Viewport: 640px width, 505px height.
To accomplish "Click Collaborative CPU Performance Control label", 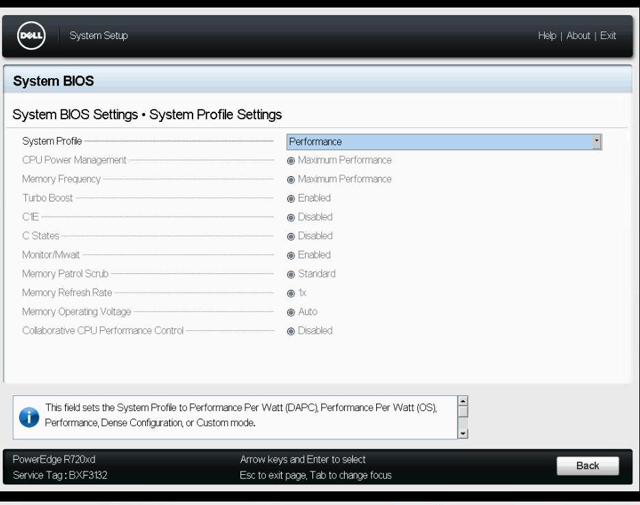I will [x=103, y=331].
